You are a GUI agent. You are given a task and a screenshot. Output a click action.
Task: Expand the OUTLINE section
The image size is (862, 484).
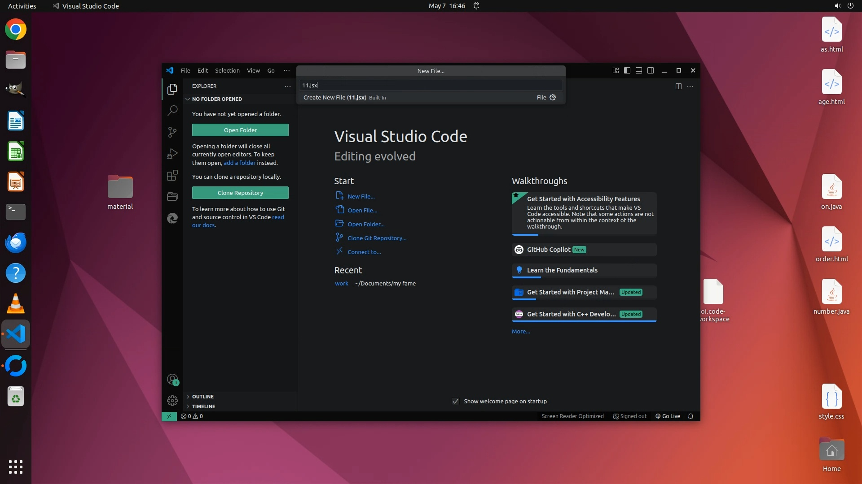pos(203,397)
